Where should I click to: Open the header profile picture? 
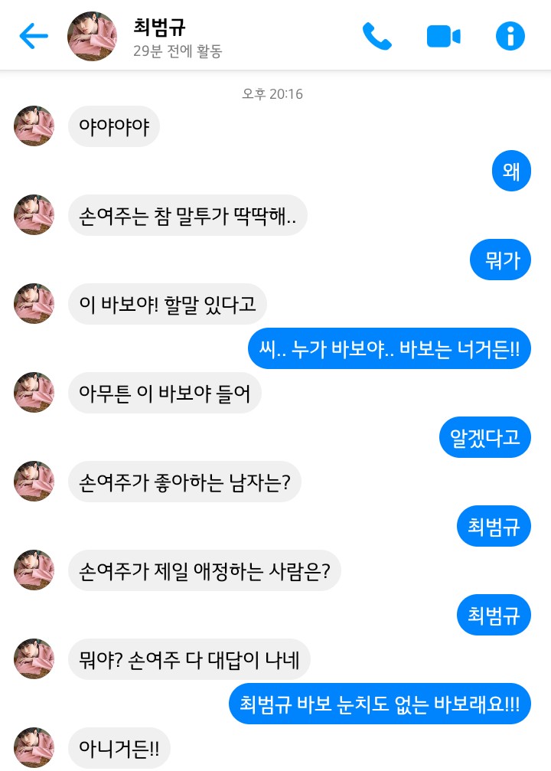click(93, 36)
